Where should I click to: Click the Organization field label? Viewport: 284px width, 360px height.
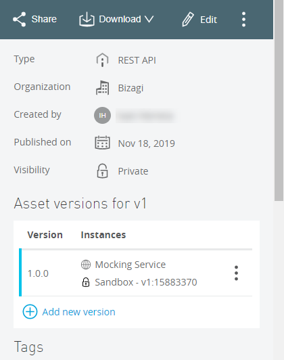tap(42, 87)
